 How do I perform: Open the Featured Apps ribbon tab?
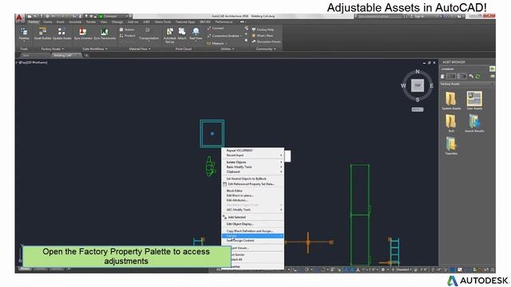[x=185, y=22]
